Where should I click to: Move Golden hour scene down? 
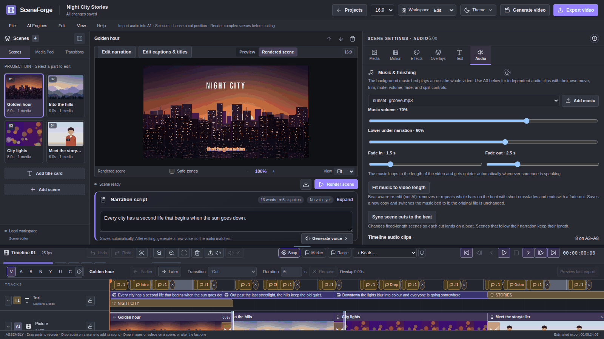click(x=341, y=38)
